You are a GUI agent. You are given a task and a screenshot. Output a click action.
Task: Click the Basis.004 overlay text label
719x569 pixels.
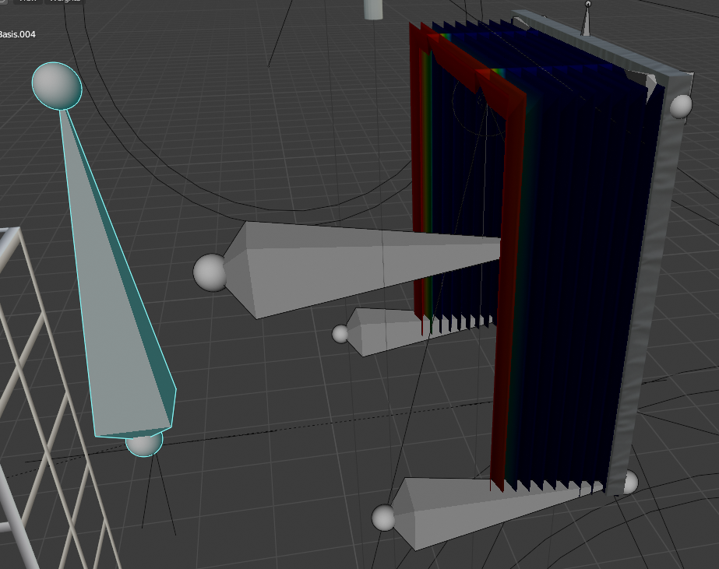(17, 34)
